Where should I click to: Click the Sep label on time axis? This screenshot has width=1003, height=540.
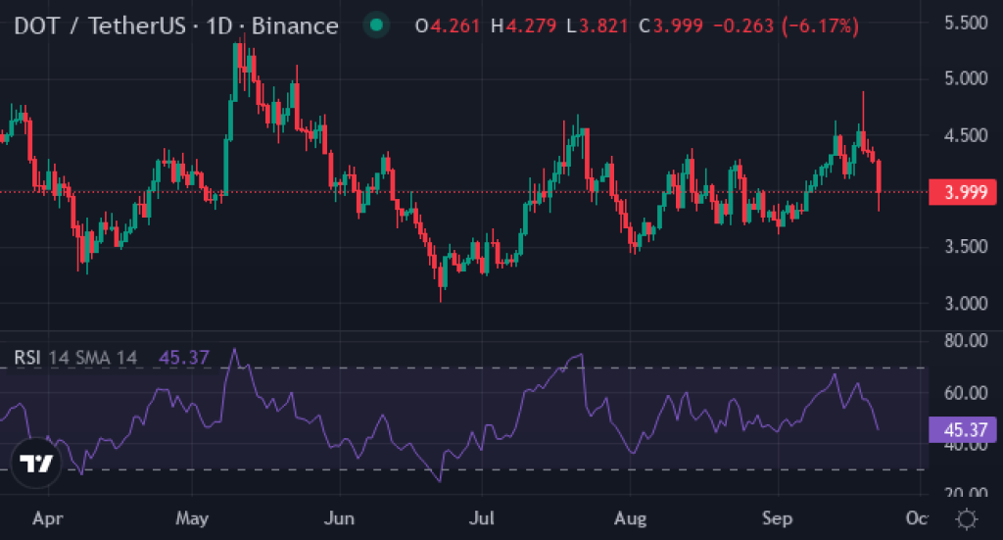point(777,518)
